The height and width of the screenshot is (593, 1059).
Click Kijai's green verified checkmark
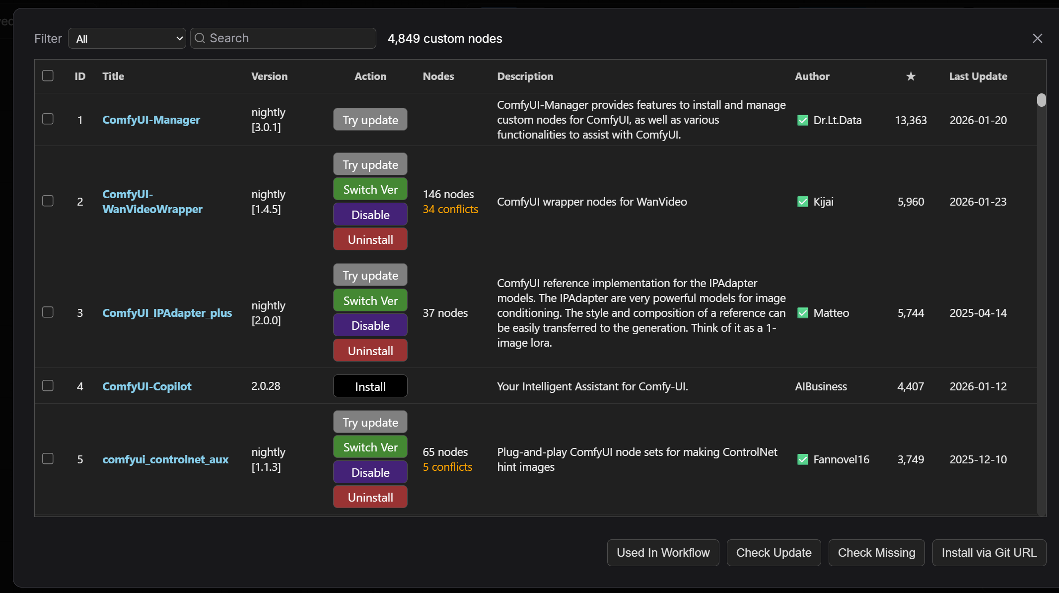tap(802, 202)
